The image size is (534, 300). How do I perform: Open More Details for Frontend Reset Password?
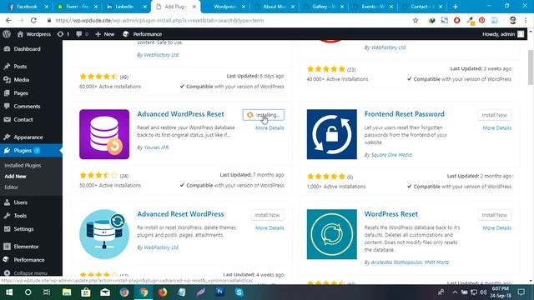click(x=497, y=127)
